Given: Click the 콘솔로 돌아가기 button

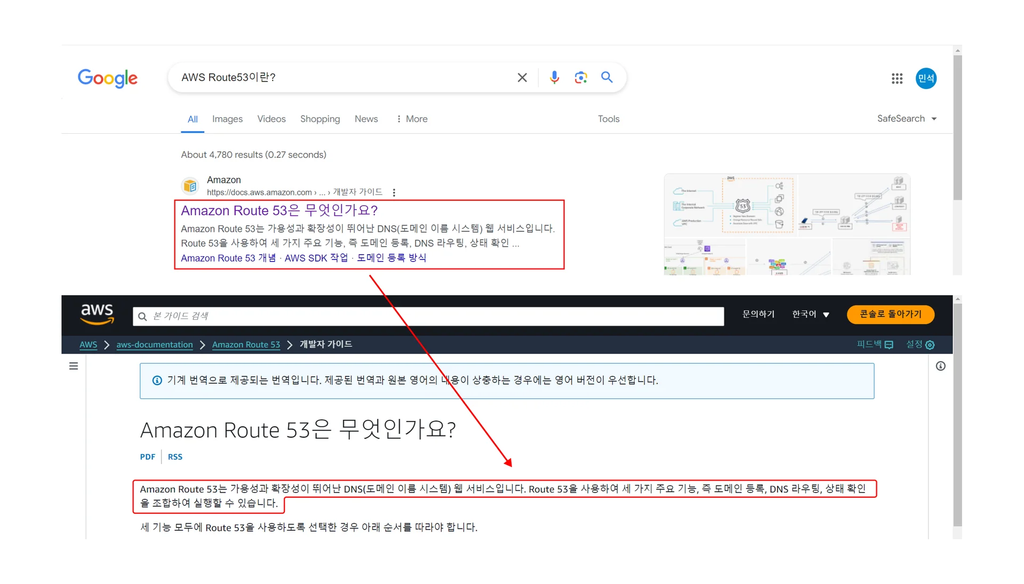Looking at the screenshot, I should [x=890, y=314].
